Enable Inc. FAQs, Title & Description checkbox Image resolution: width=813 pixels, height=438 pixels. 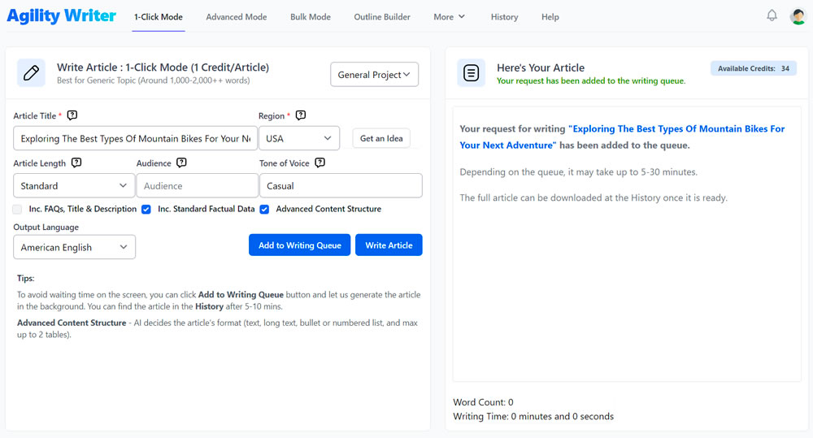coord(18,210)
